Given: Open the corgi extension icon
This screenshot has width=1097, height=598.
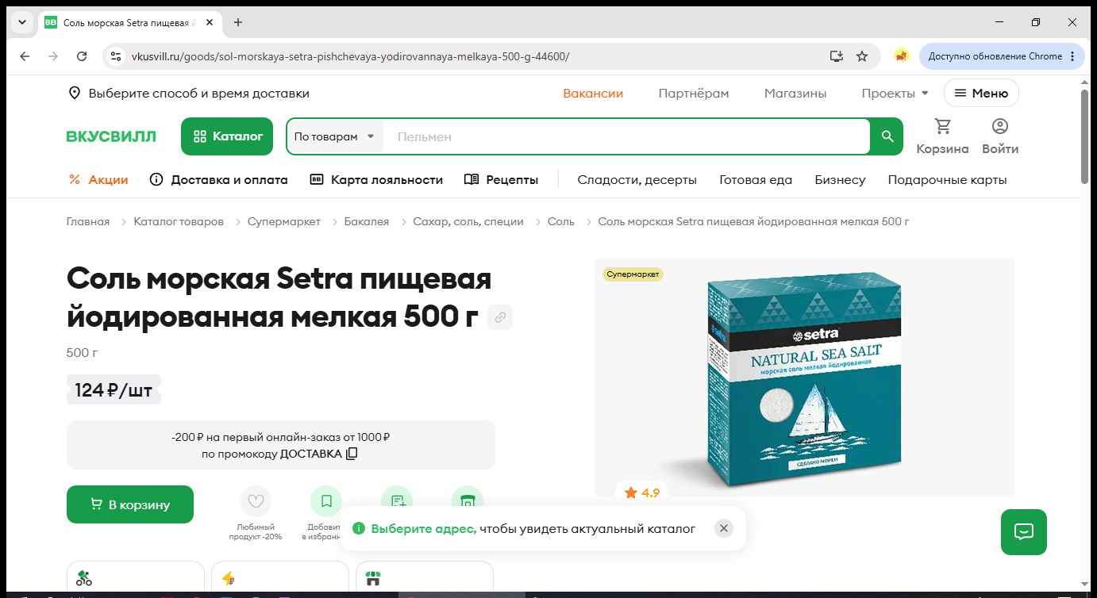Looking at the screenshot, I should pos(901,56).
